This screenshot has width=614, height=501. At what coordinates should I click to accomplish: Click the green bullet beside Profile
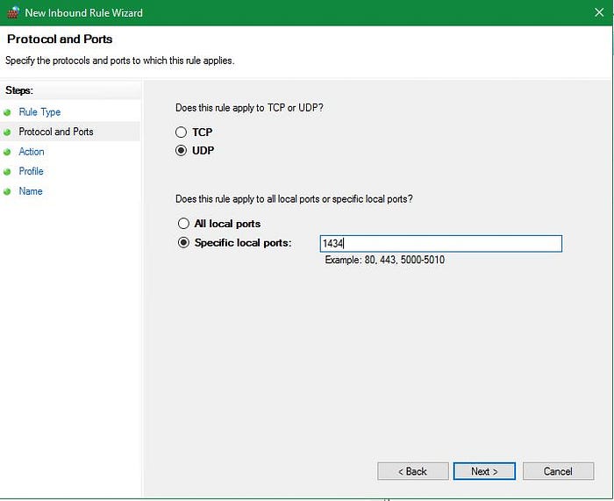pyautogui.click(x=7, y=172)
